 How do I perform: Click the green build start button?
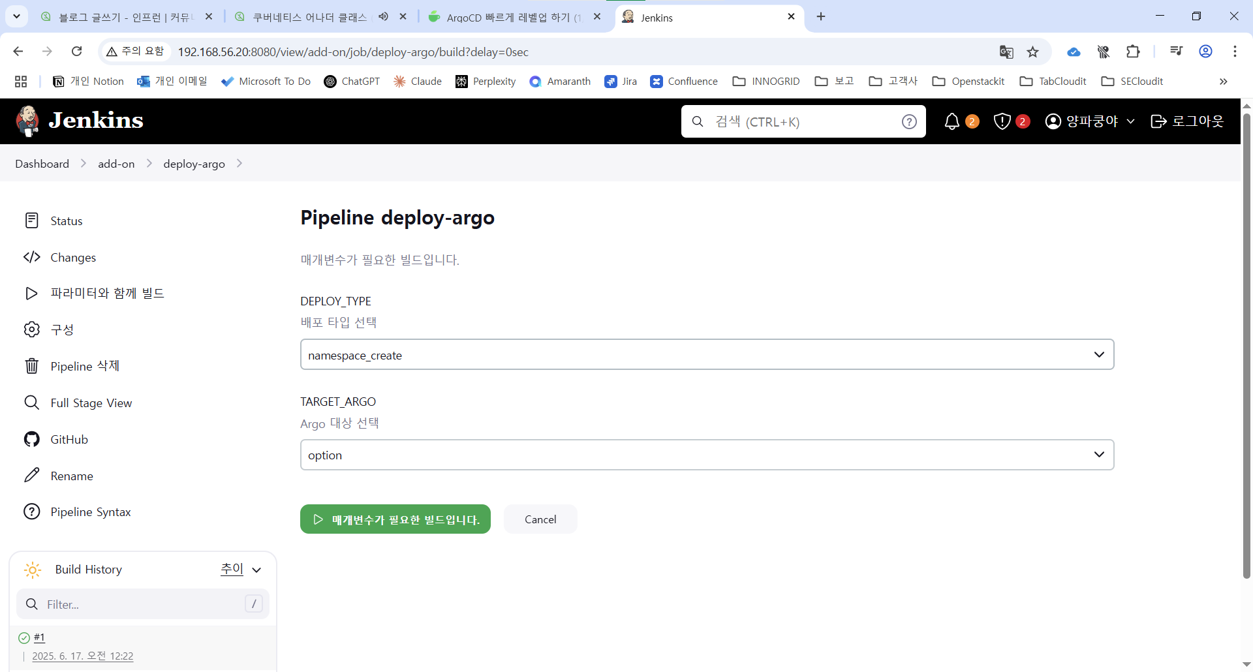[395, 519]
